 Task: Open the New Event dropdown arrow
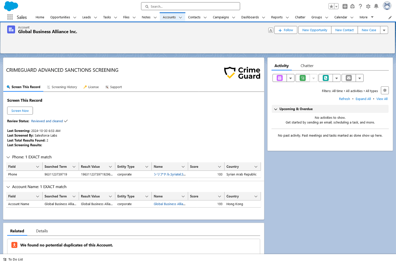point(290,78)
